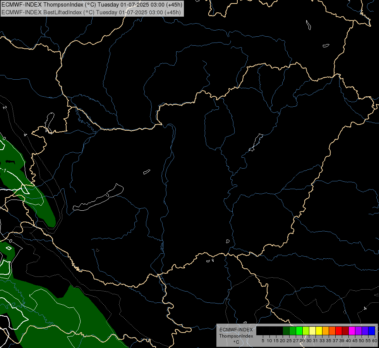Click the contour label 2 on map
The width and height of the screenshot is (379, 348).
[x=5, y=107]
